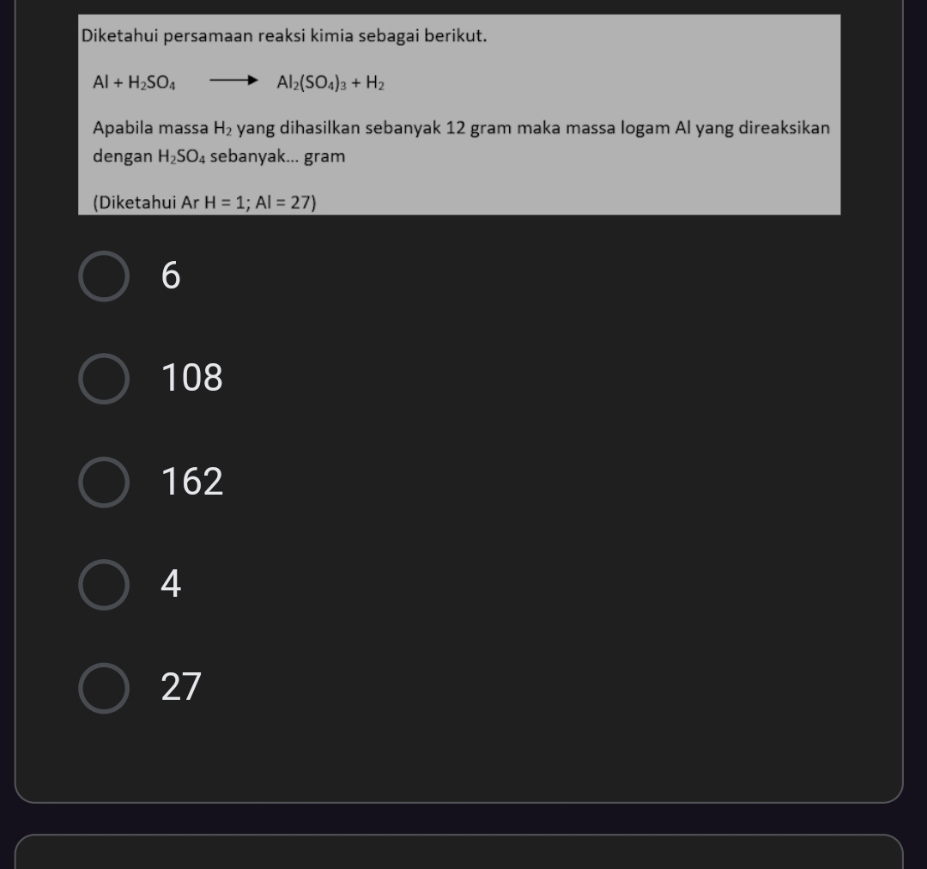The image size is (927, 869).
Task: Click the answer label text 108
Action: coord(191,378)
